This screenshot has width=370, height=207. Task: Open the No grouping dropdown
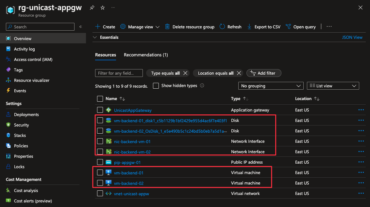(x=271, y=86)
